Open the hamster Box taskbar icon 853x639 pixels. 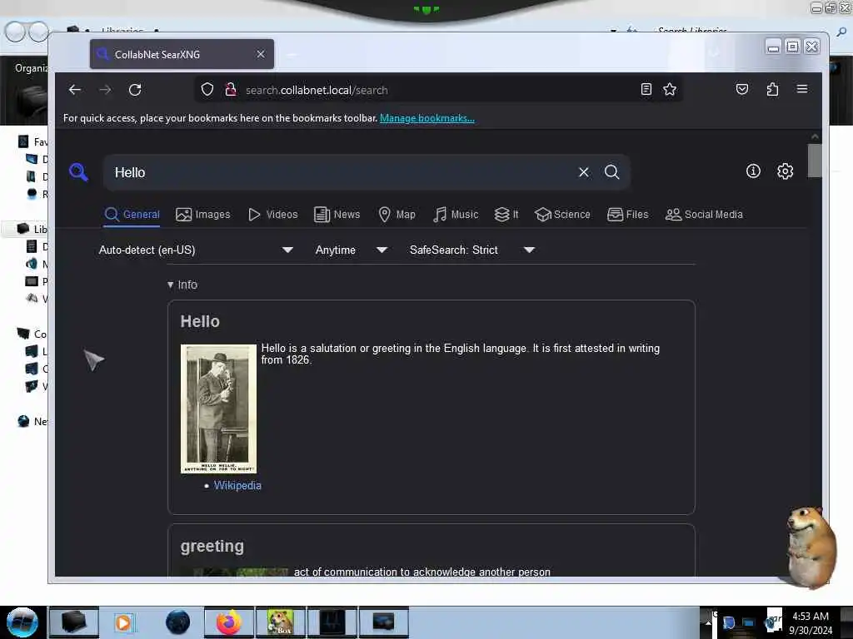(281, 622)
